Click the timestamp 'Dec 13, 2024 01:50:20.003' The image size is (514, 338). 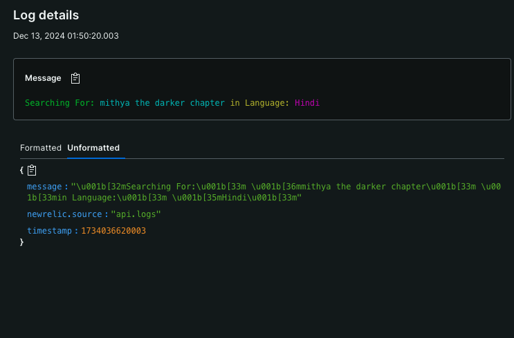pos(66,36)
